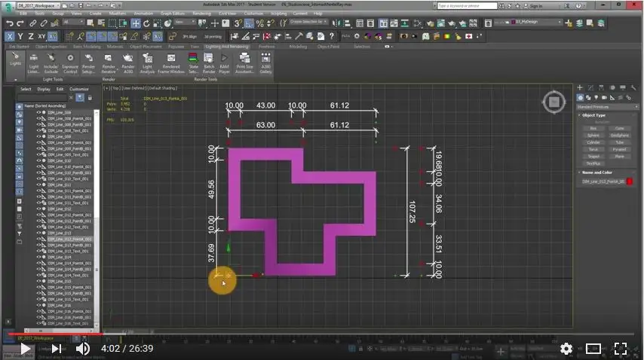This screenshot has height=360, width=644.
Task: Click the Box primitive button
Action: pyautogui.click(x=593, y=128)
